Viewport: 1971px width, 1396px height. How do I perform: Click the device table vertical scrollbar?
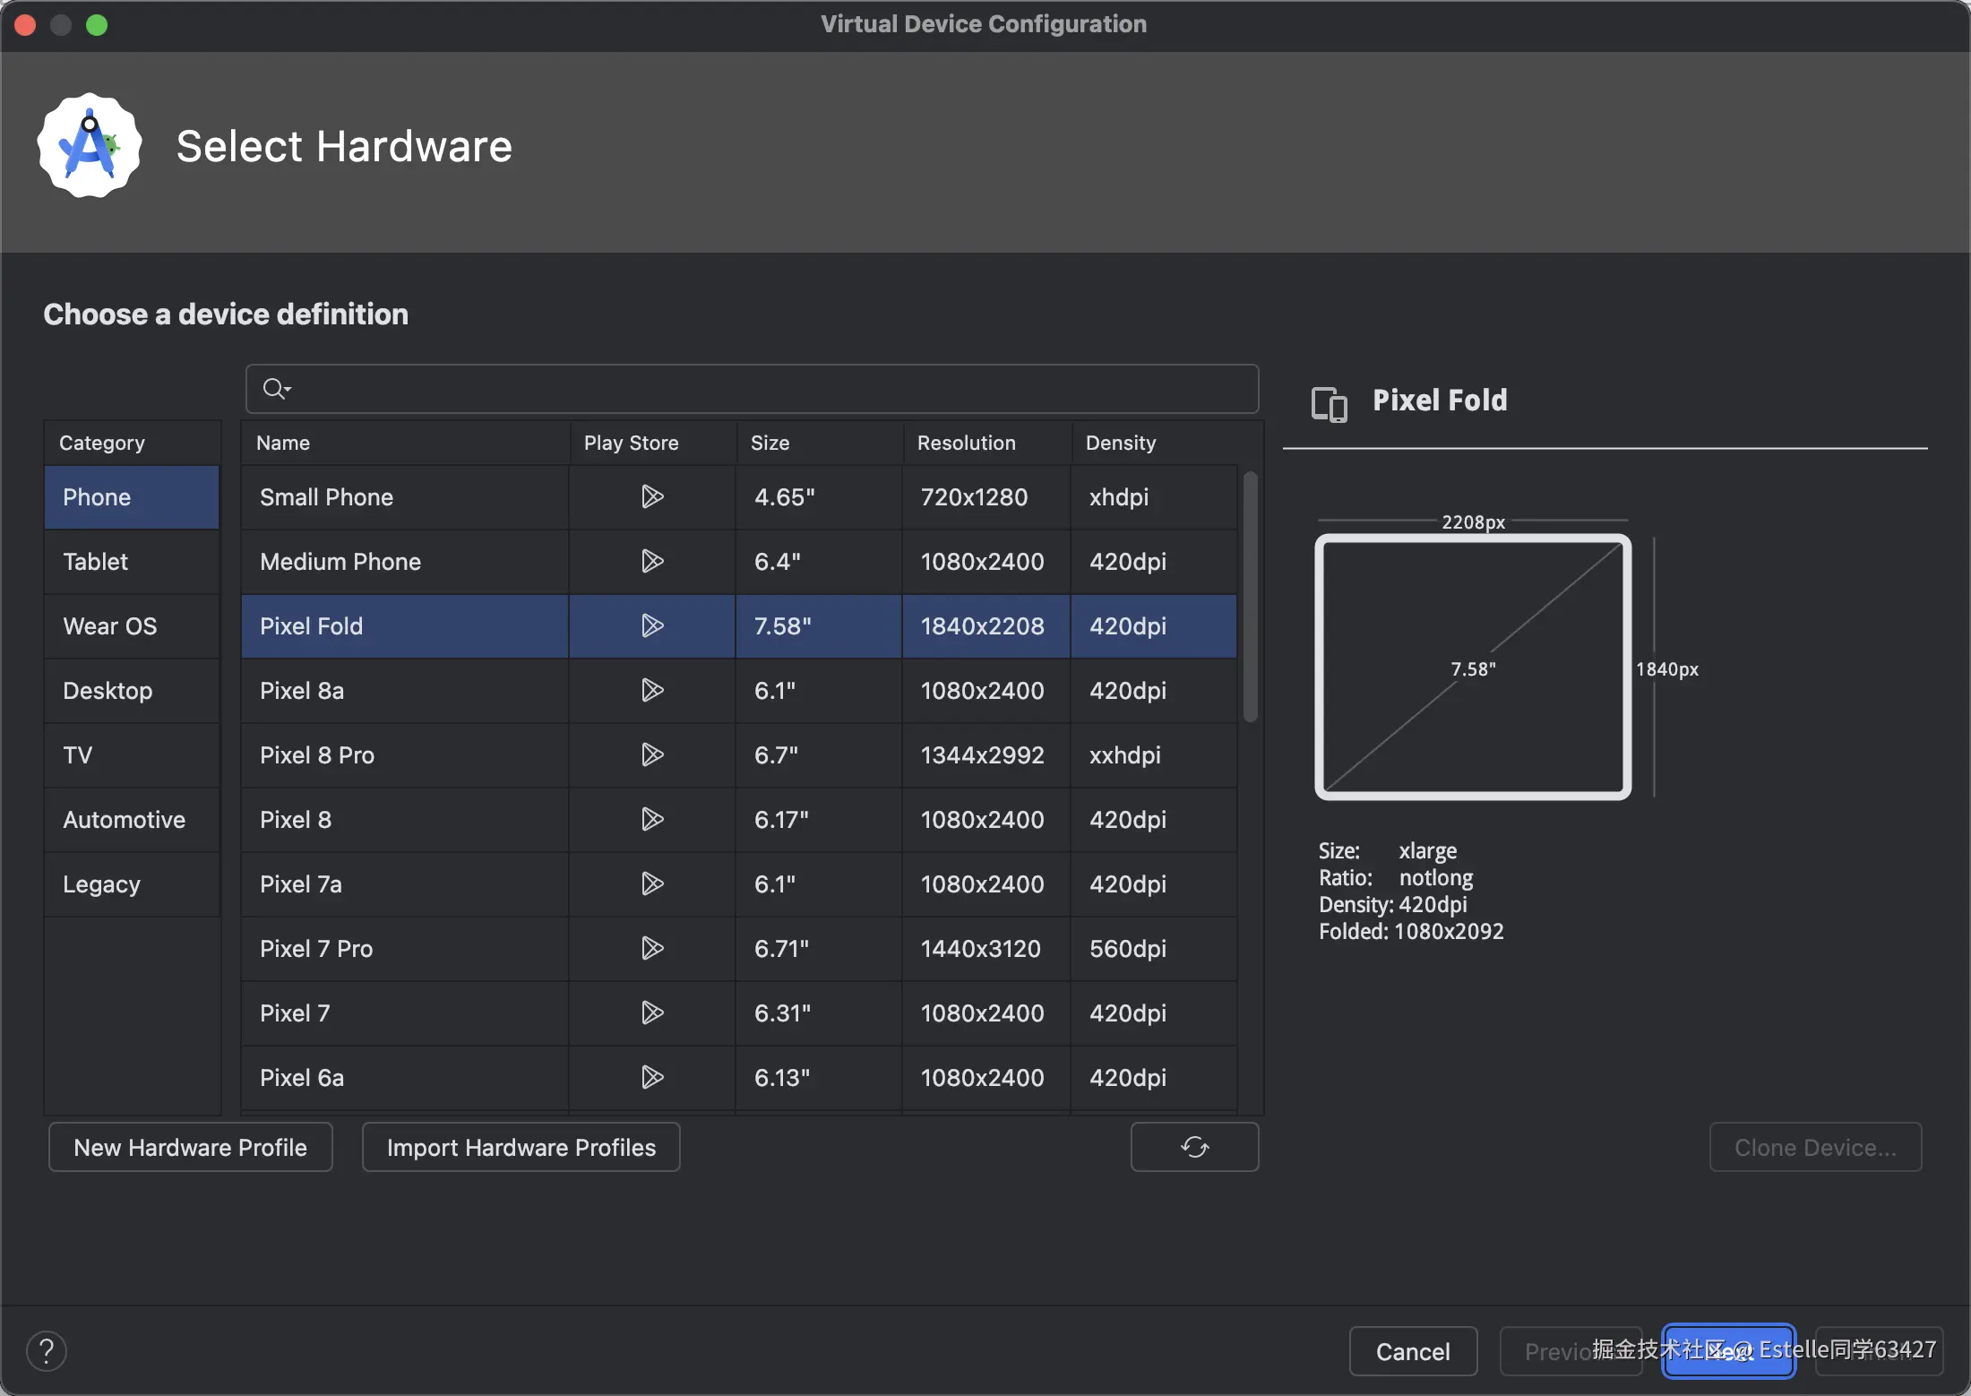click(x=1250, y=598)
